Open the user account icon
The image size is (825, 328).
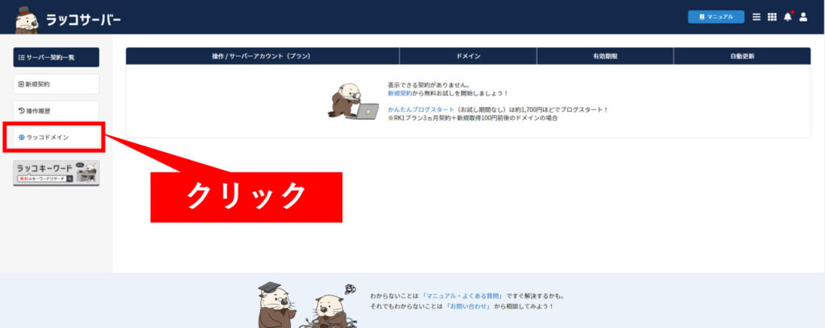pyautogui.click(x=803, y=17)
